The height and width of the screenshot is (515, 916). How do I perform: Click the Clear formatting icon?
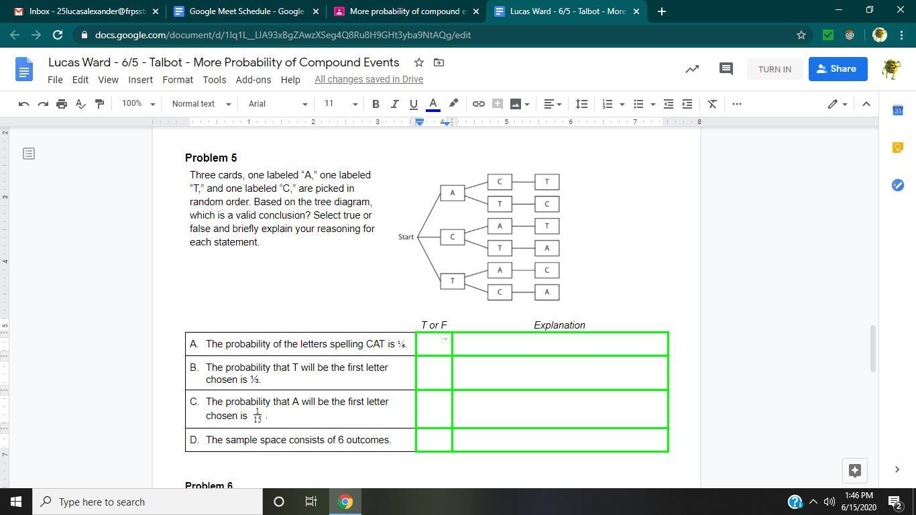pyautogui.click(x=712, y=104)
